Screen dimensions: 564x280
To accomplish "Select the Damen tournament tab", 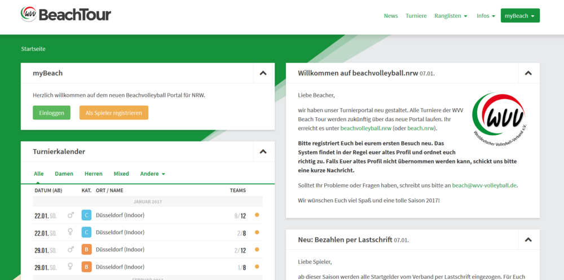I will pyautogui.click(x=64, y=174).
